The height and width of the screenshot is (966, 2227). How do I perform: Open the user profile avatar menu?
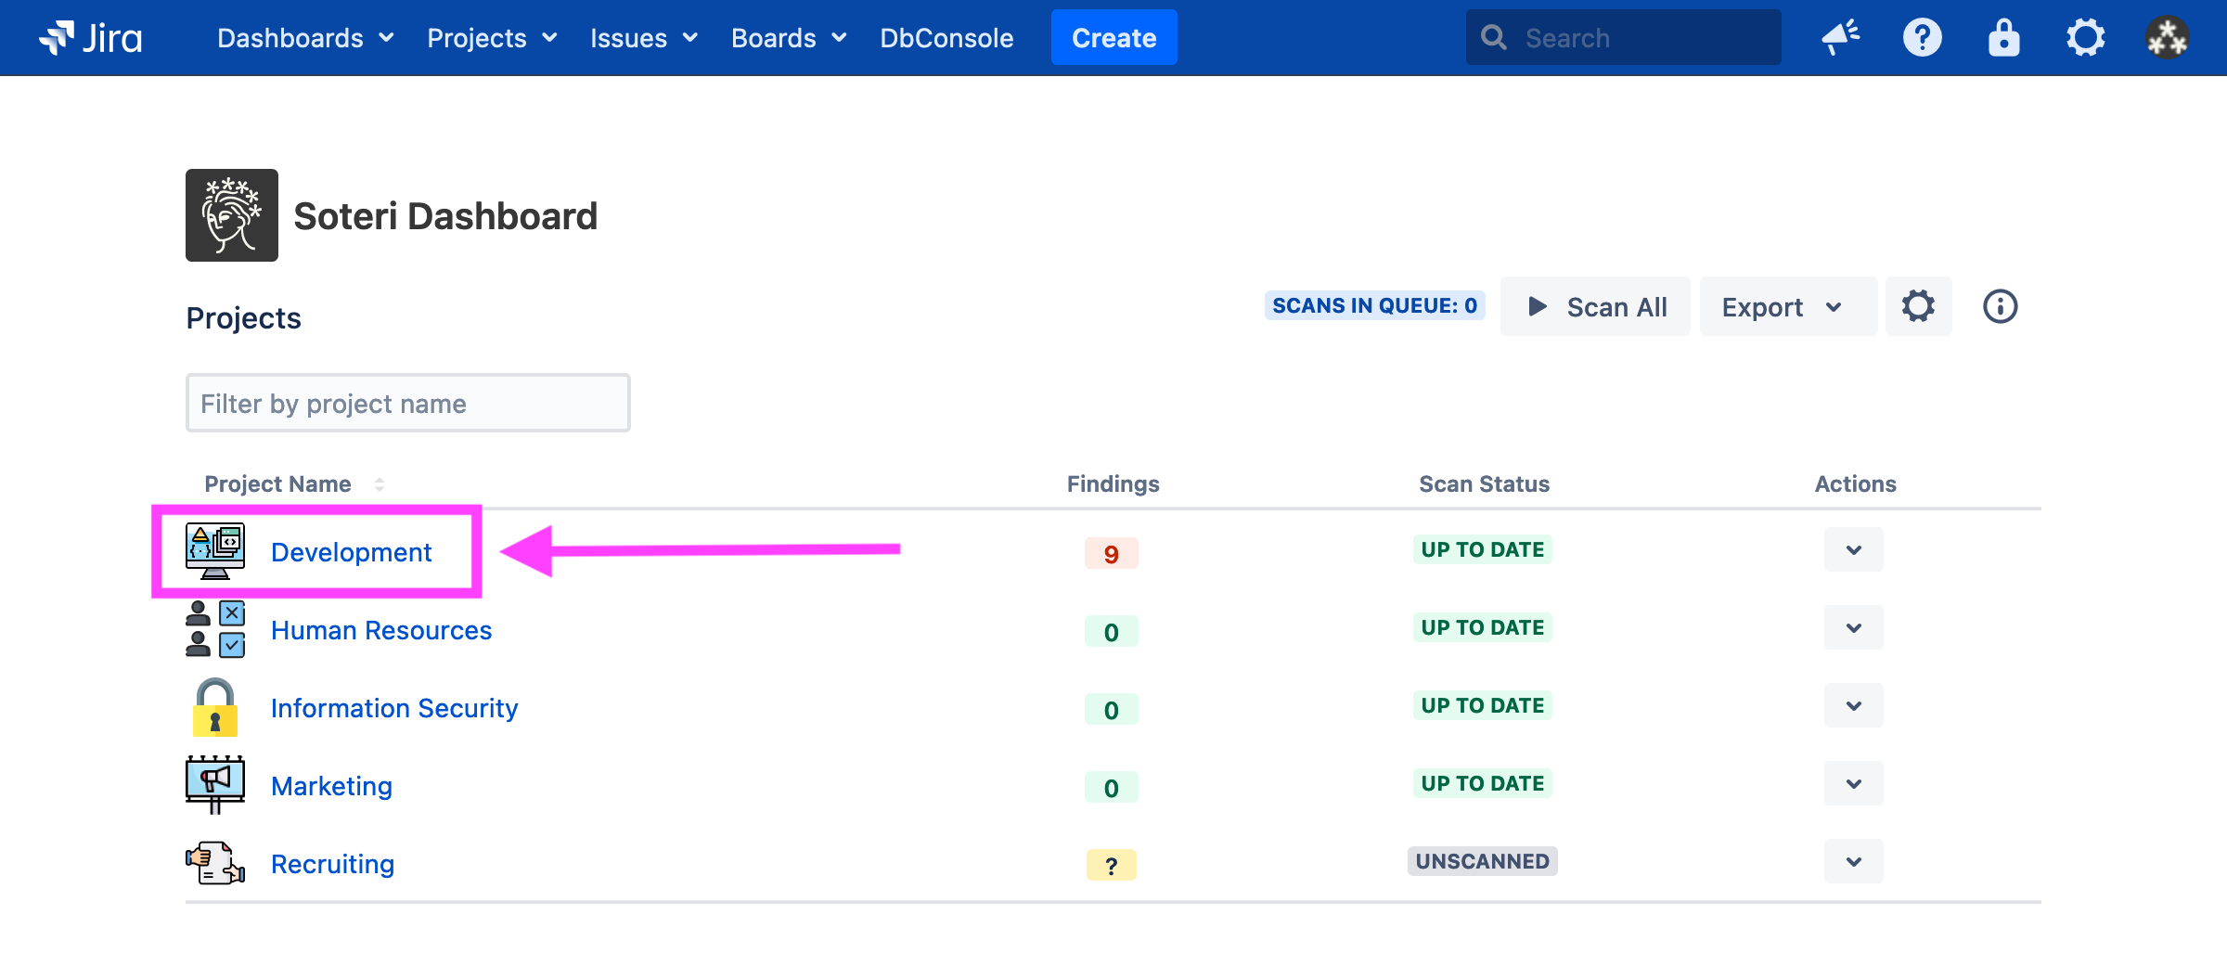2167,38
